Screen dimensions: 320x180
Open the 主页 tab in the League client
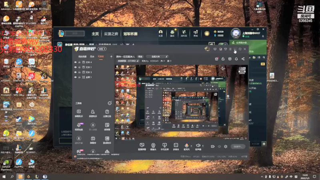[x=95, y=34]
